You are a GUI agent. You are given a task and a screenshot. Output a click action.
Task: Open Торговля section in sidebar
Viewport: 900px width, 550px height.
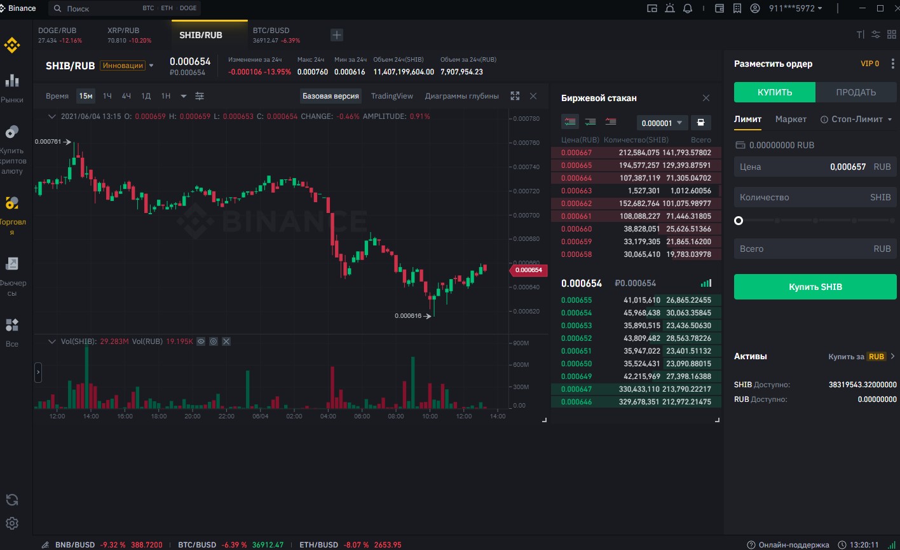coord(11,216)
